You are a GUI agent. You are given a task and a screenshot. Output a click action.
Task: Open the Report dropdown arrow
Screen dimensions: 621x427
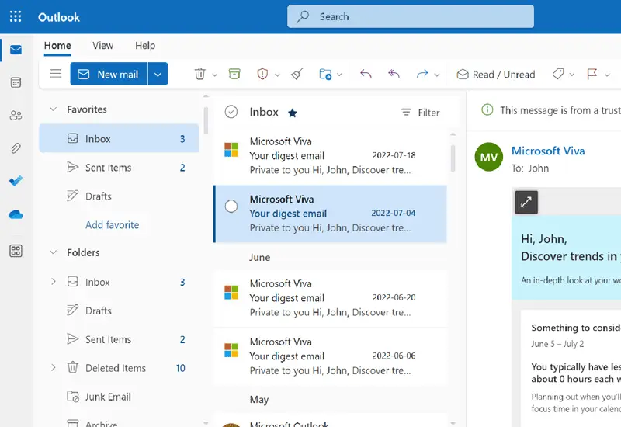pyautogui.click(x=277, y=75)
